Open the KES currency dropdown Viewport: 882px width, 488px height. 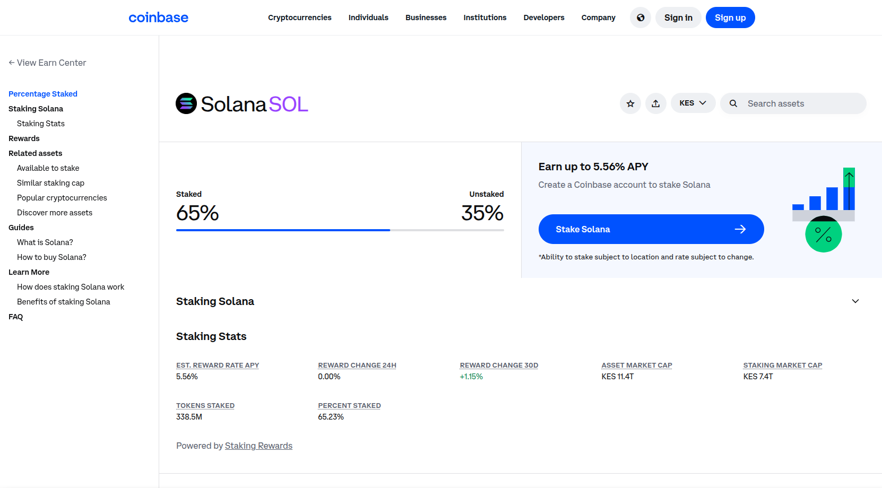tap(693, 103)
